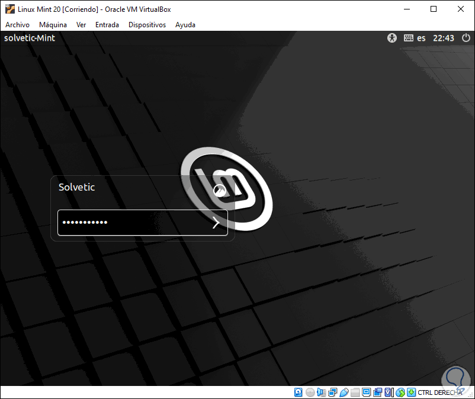Click the display status icon

(x=366, y=392)
